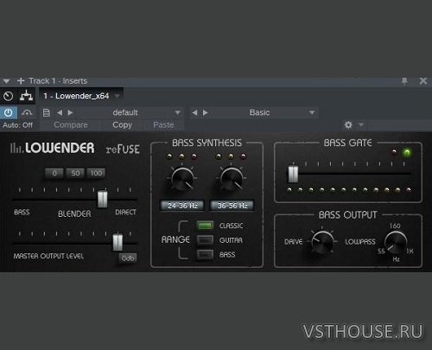432x350 pixels.
Task: Enable the Guitar range switch
Action: tap(205, 239)
